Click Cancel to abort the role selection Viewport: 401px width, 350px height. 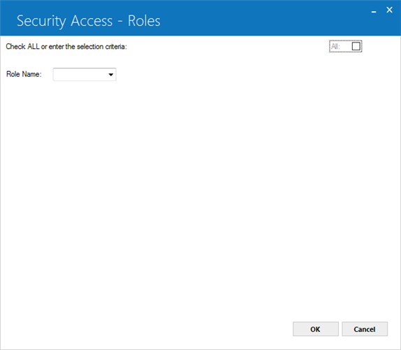(365, 329)
